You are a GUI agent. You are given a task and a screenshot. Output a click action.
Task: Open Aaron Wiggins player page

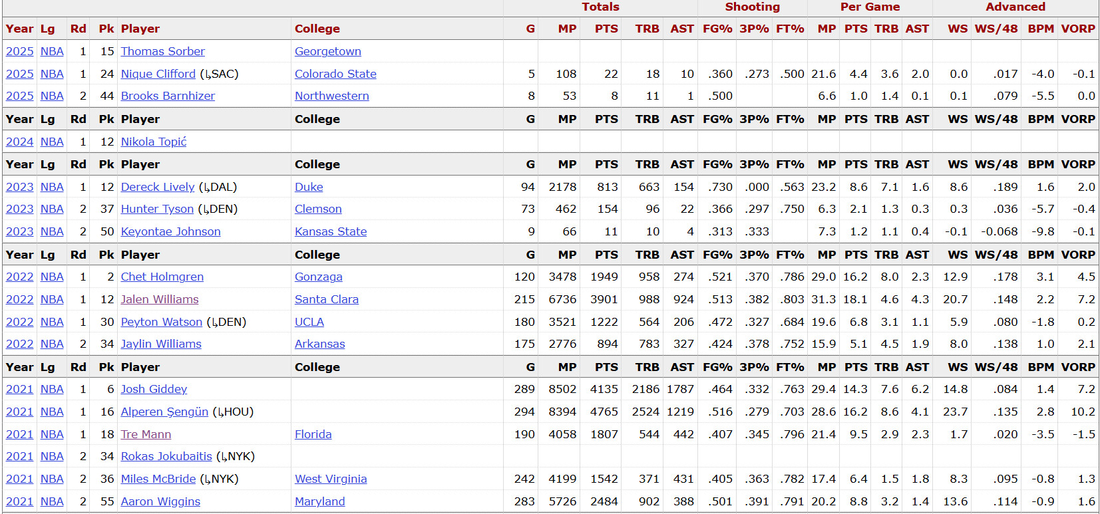[160, 501]
